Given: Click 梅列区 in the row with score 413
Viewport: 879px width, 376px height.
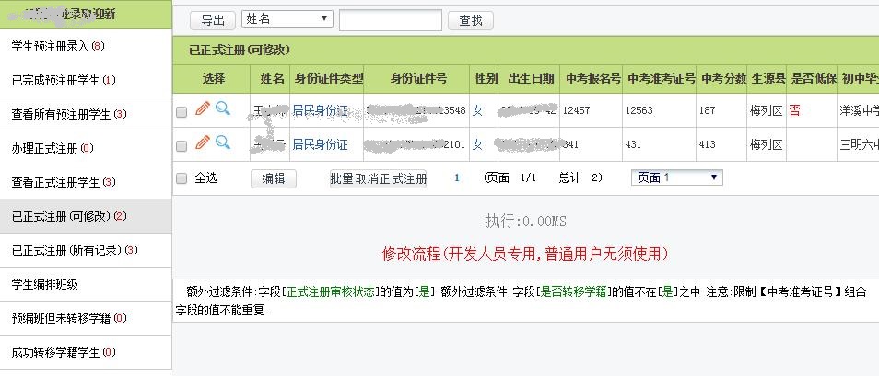Looking at the screenshot, I should pos(766,145).
